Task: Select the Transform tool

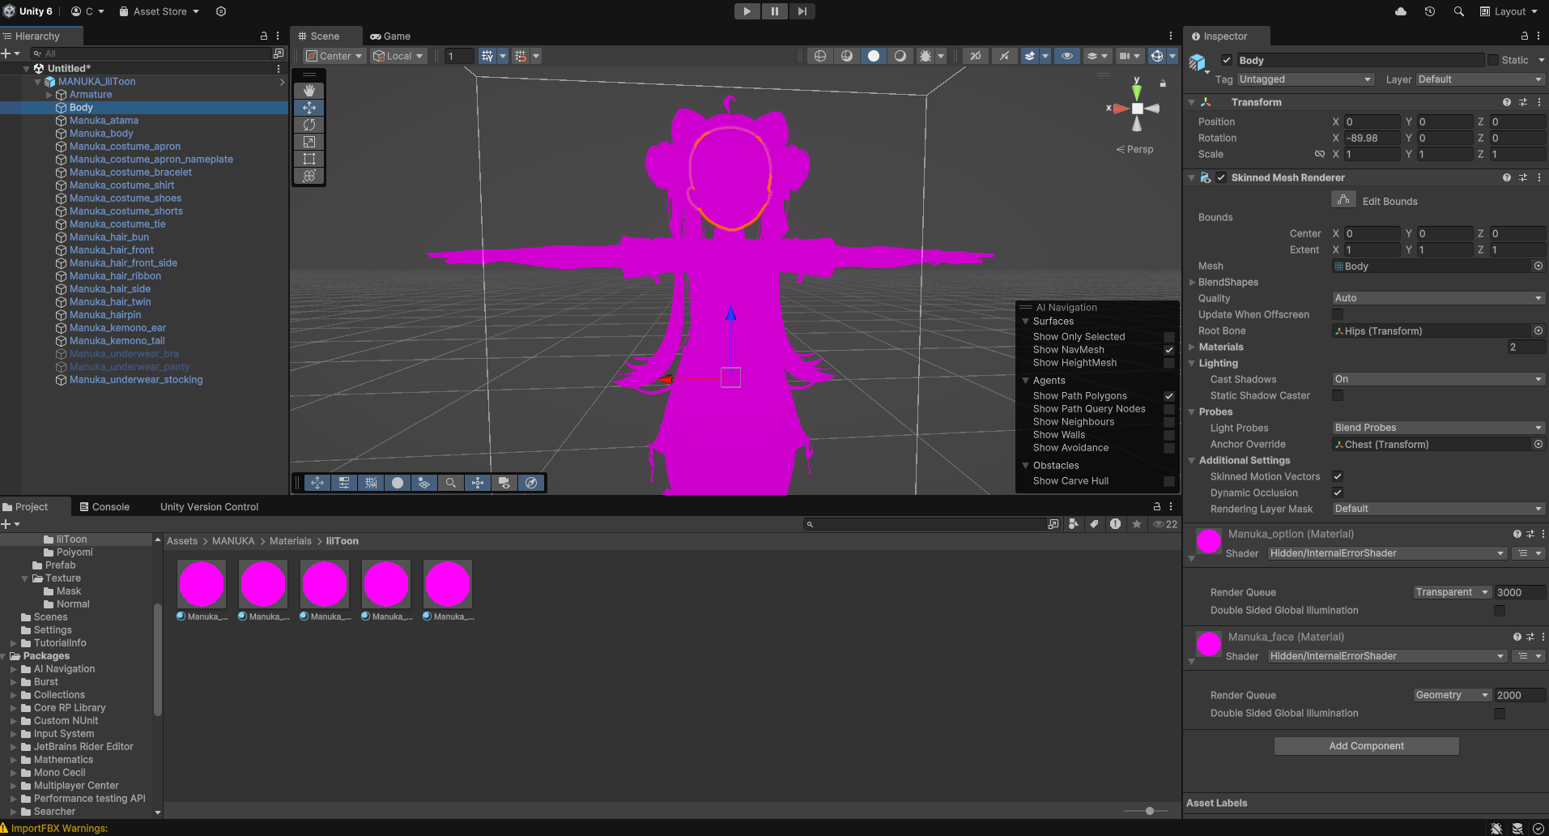Action: pyautogui.click(x=309, y=176)
